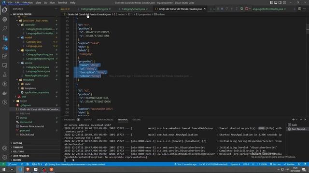Image resolution: width=309 pixels, height=173 pixels.
Task: Open the Source Control view
Action: click(4, 37)
